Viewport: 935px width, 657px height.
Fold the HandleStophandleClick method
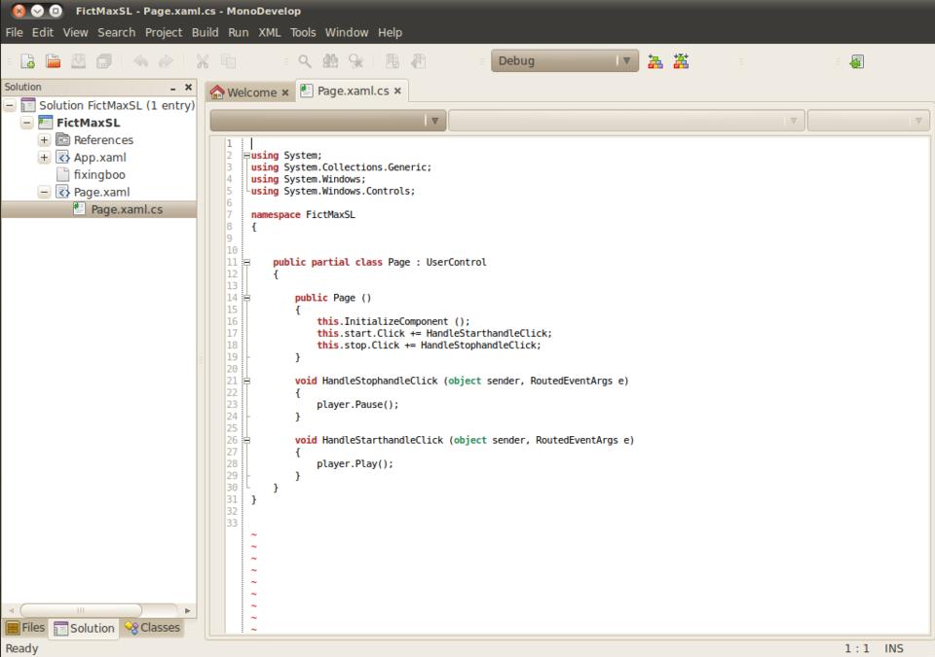246,382
